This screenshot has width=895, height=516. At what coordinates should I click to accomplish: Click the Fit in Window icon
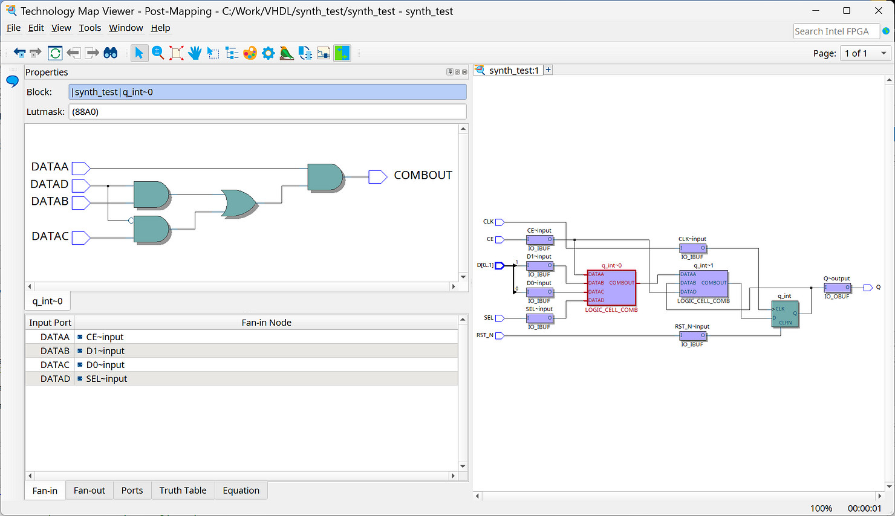[x=177, y=53]
